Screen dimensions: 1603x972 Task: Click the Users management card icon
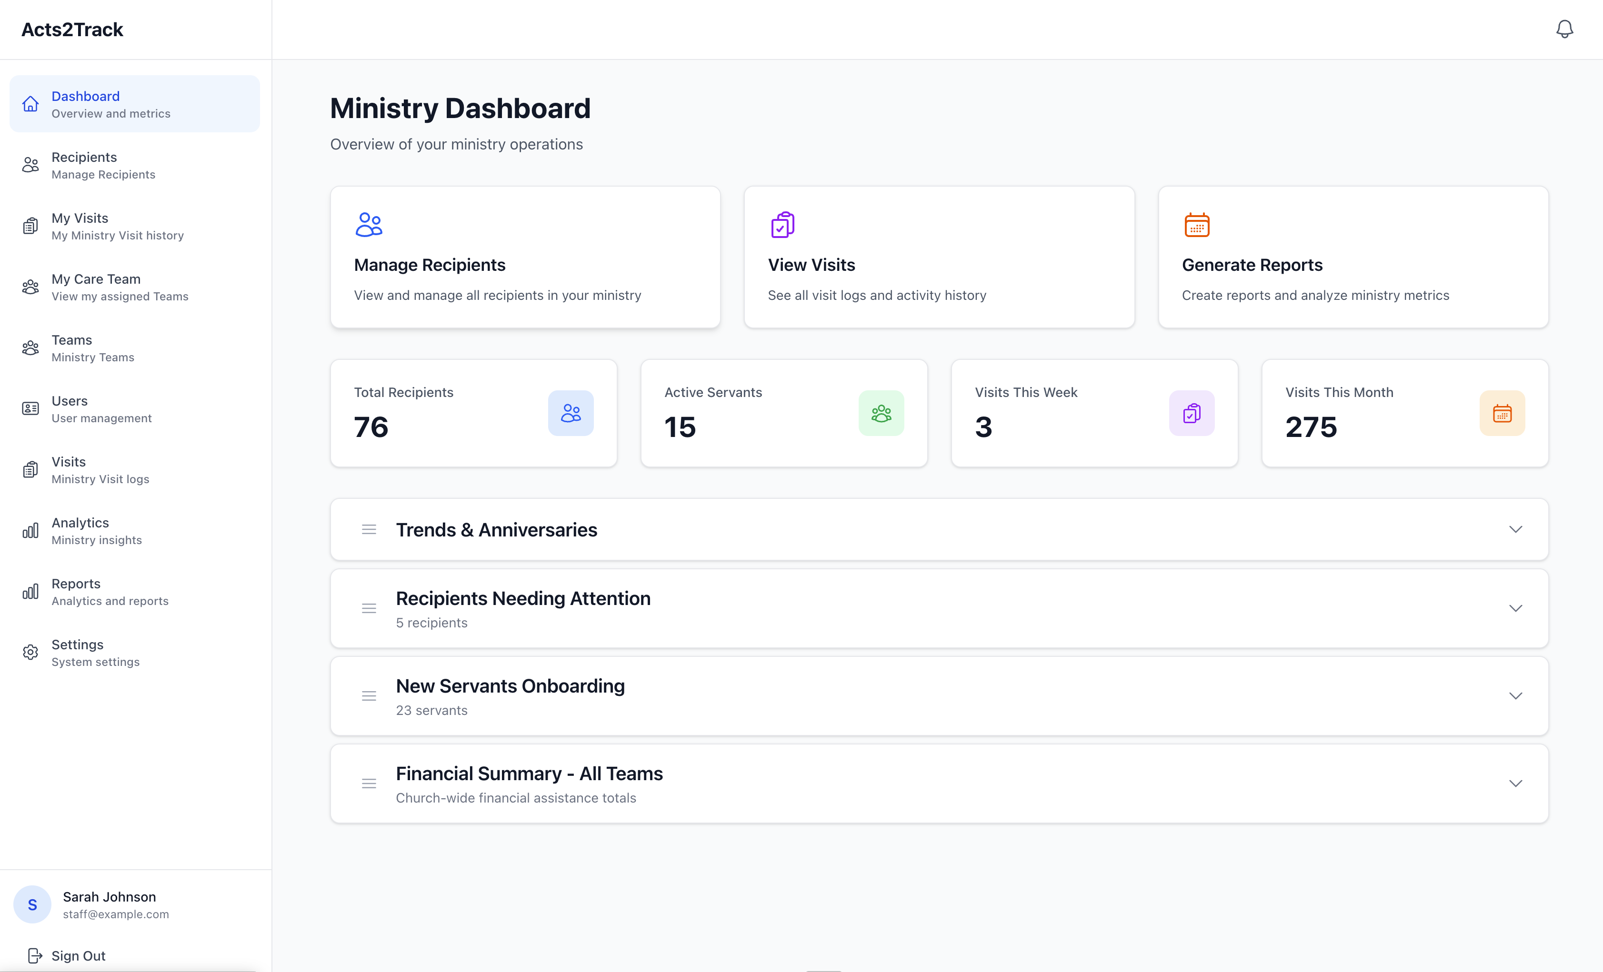coord(30,408)
